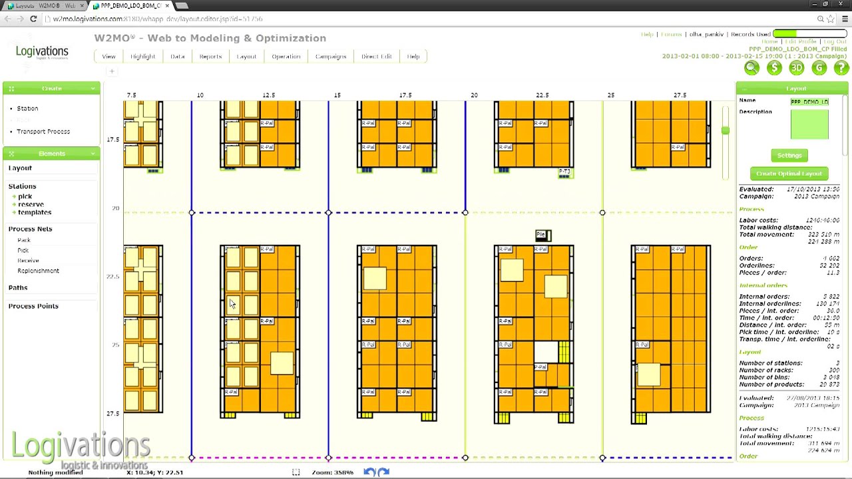
Task: Bookmark page with the star icon
Action: click(x=831, y=19)
